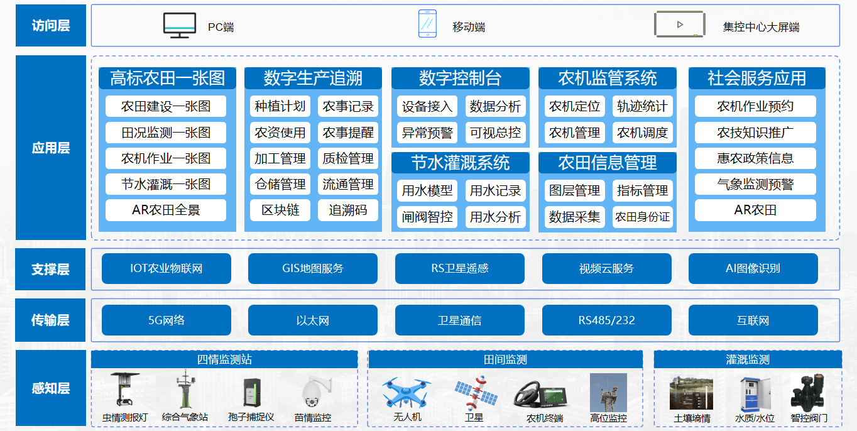The height and width of the screenshot is (431, 857).
Task: Click the 区块链 button
Action: pos(280,210)
